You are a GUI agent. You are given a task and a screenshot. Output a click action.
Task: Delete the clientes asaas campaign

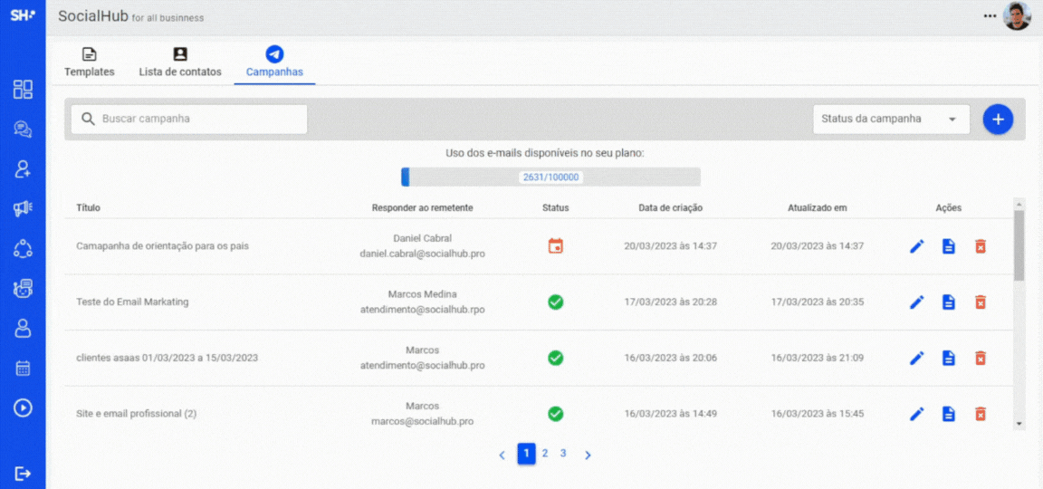(x=980, y=359)
